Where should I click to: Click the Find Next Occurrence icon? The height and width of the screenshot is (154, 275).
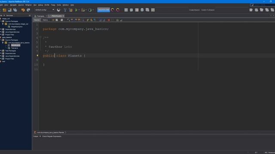[76, 20]
